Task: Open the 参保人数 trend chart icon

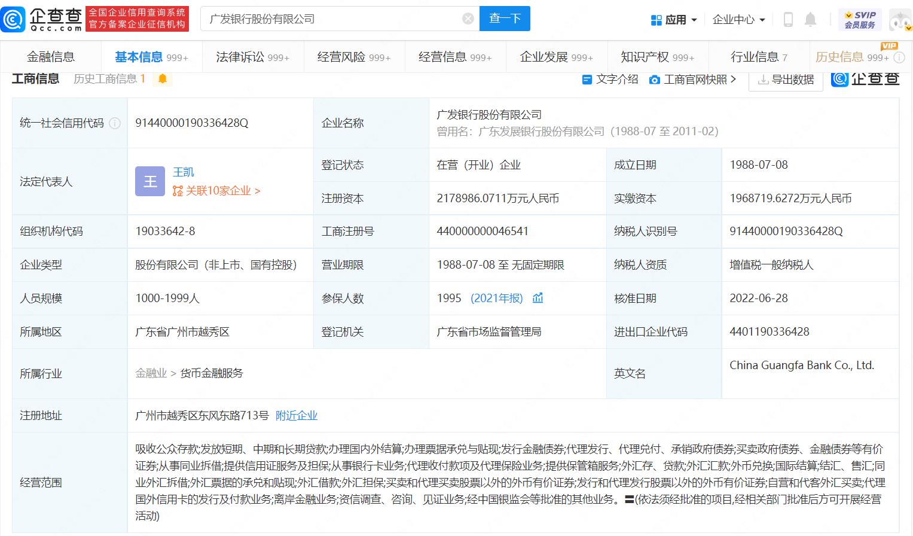Action: pos(538,298)
